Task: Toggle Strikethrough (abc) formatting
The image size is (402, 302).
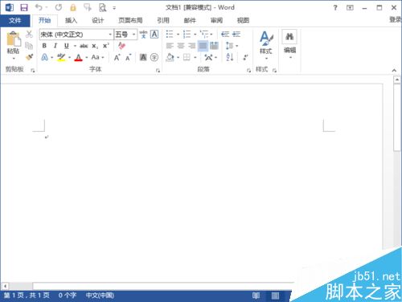Action: click(84, 46)
